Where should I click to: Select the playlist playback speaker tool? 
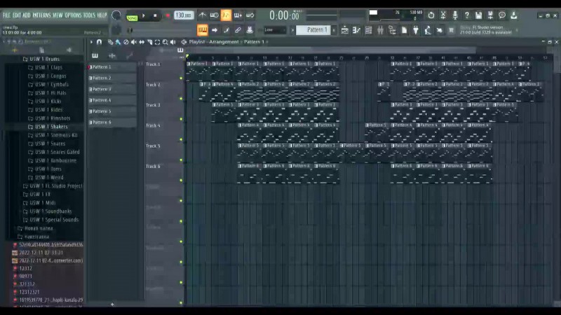point(173,42)
